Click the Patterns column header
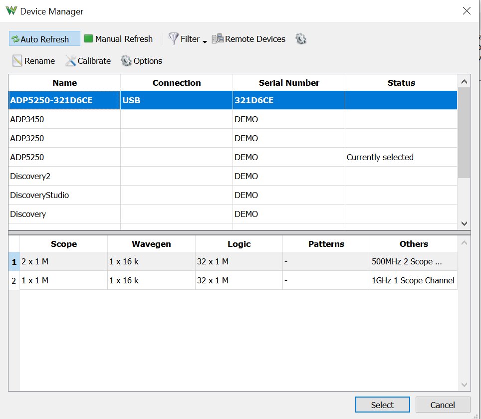 pyautogui.click(x=326, y=244)
